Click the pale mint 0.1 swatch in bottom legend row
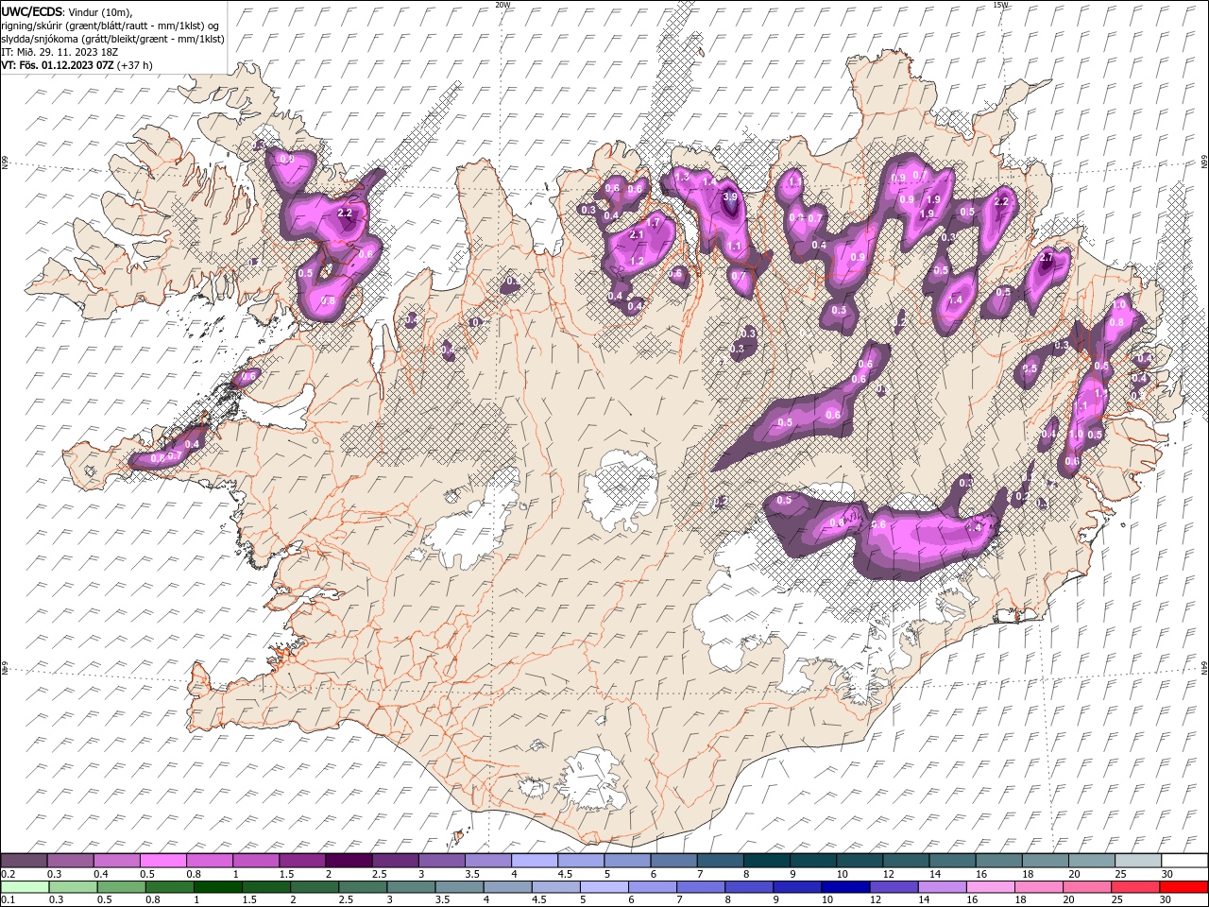Screen dimensions: 1209x907 pos(25,887)
